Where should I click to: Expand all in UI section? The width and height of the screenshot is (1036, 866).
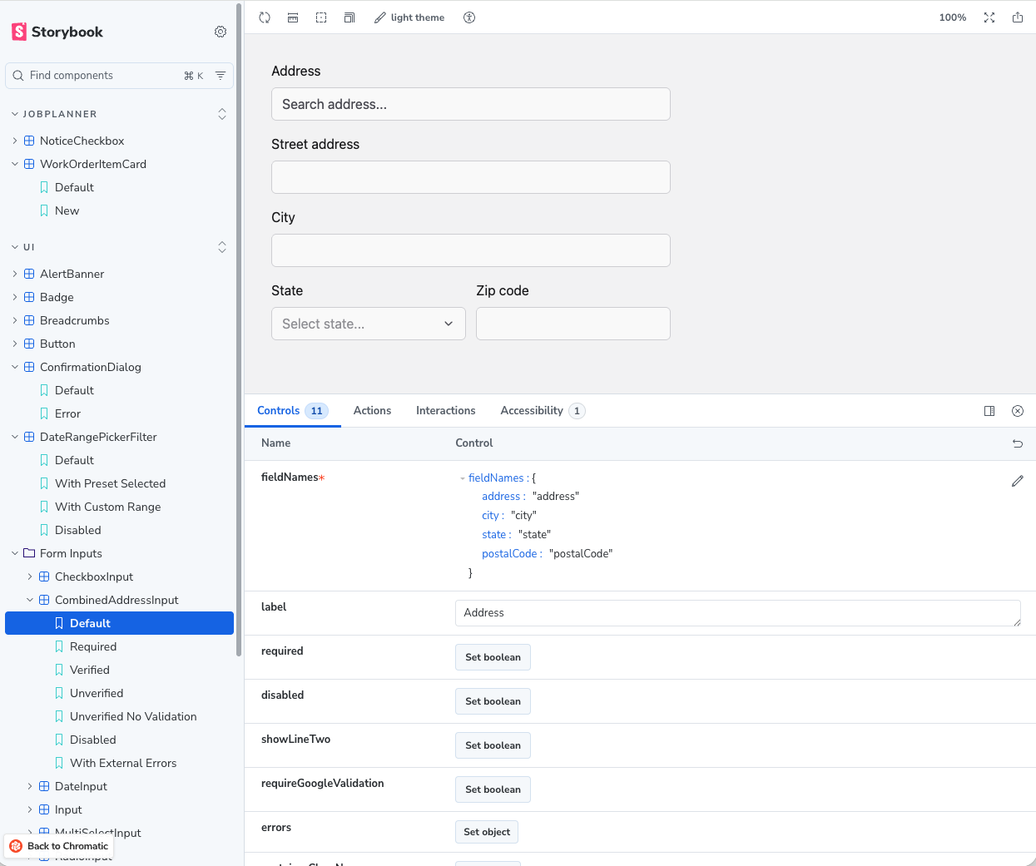coord(222,247)
